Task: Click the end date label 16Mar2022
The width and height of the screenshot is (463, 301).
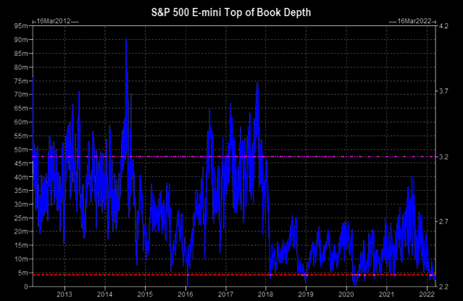Action: [414, 21]
